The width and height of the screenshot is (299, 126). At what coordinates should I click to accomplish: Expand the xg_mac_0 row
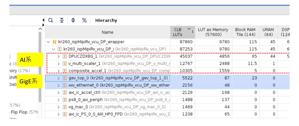(x=59, y=107)
